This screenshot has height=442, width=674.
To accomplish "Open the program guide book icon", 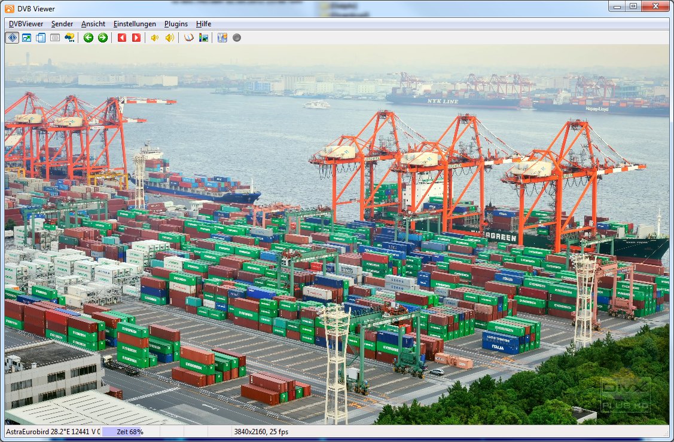I will pos(189,38).
